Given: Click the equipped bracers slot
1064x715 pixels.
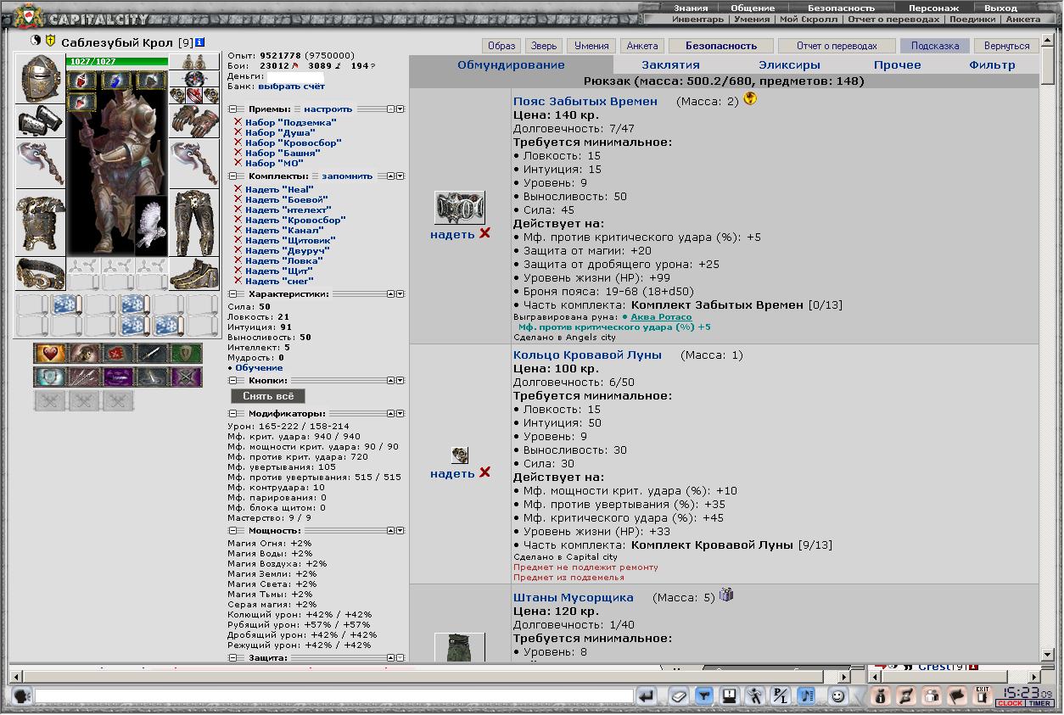Looking at the screenshot, I should click(40, 121).
